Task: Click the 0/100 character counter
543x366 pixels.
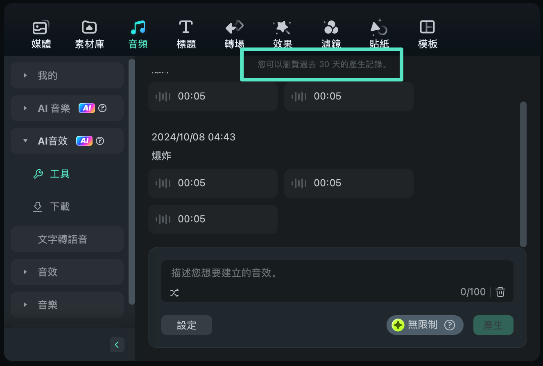Action: 473,292
